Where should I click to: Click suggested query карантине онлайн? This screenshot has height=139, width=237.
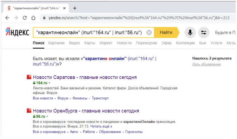click(x=105, y=59)
